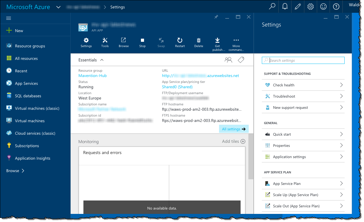Viewport: 364px width, 222px height.
Task: Click the Browse toolbar button
Action: pos(123,43)
